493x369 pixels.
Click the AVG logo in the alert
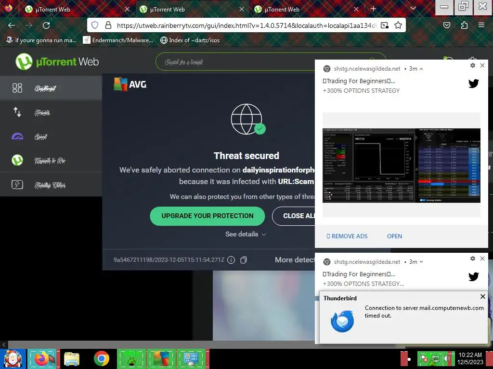click(x=130, y=85)
